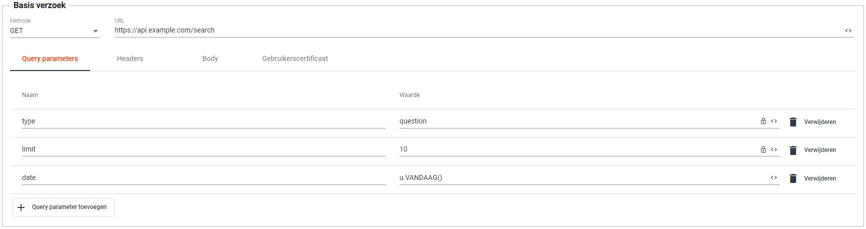
Task: Click the name field containing 'type'
Action: (x=203, y=121)
